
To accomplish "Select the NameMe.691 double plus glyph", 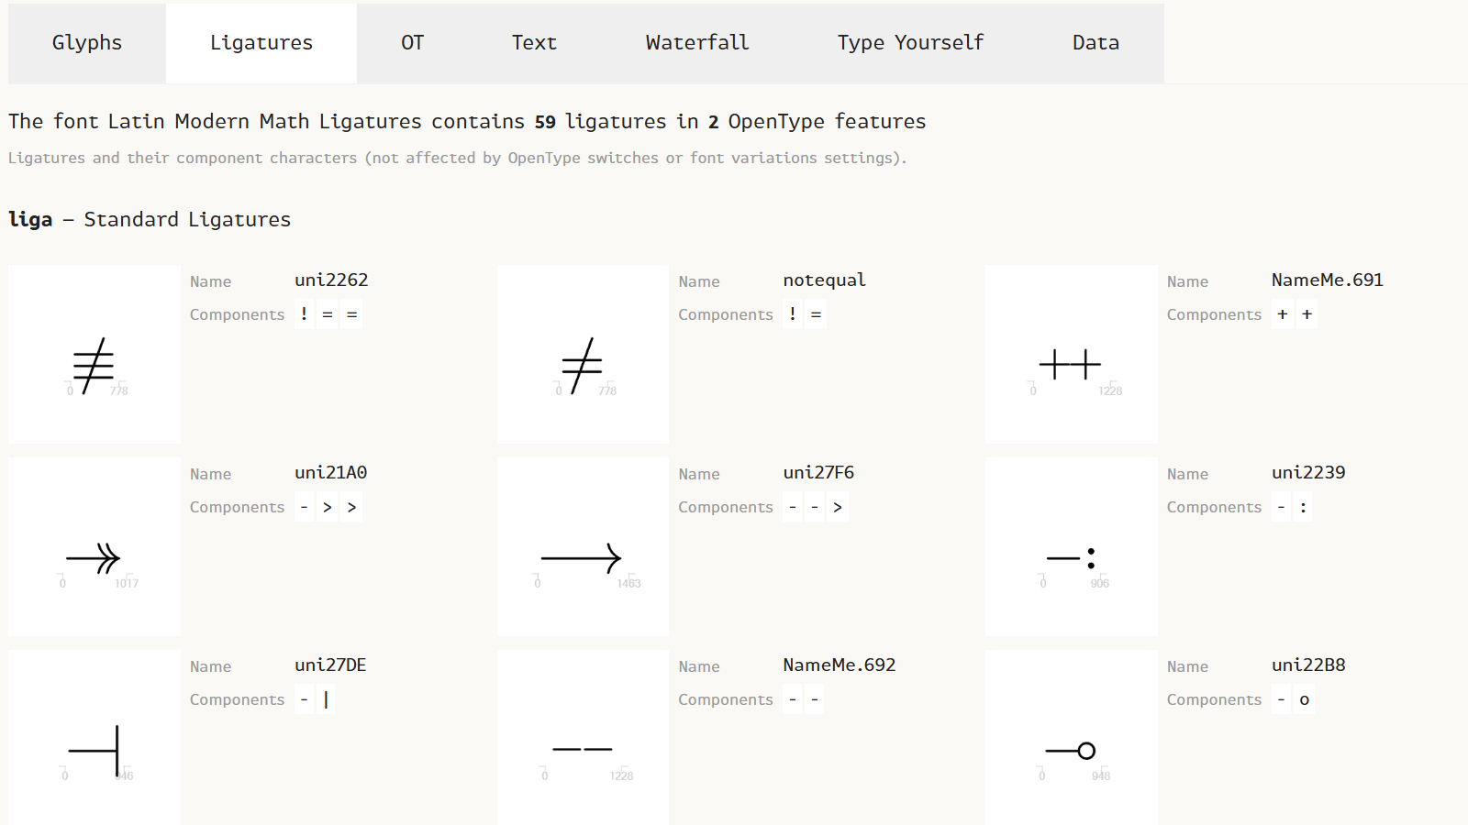I will pos(1072,355).
